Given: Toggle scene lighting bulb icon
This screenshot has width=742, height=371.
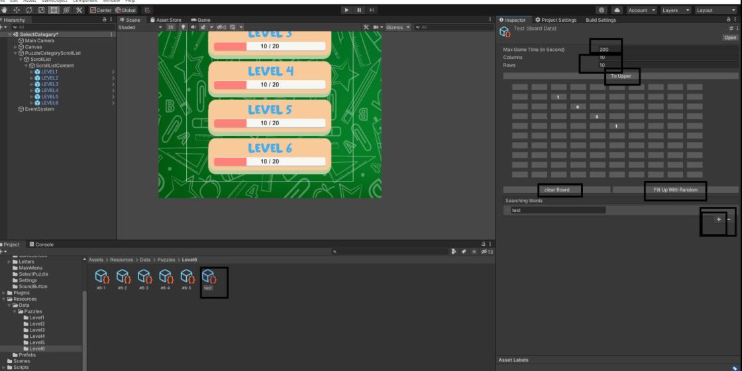Looking at the screenshot, I should (183, 27).
